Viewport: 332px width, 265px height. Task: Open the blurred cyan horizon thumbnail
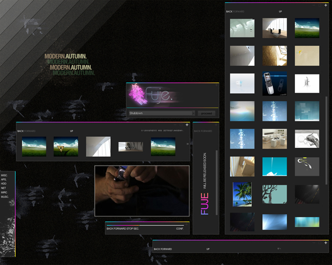242,111
